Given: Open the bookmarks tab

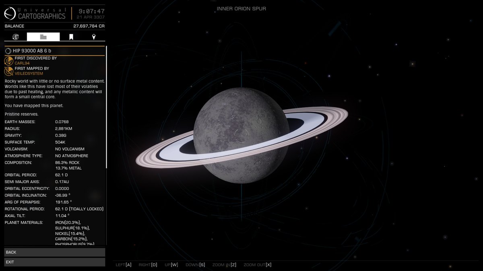Looking at the screenshot, I should (71, 37).
